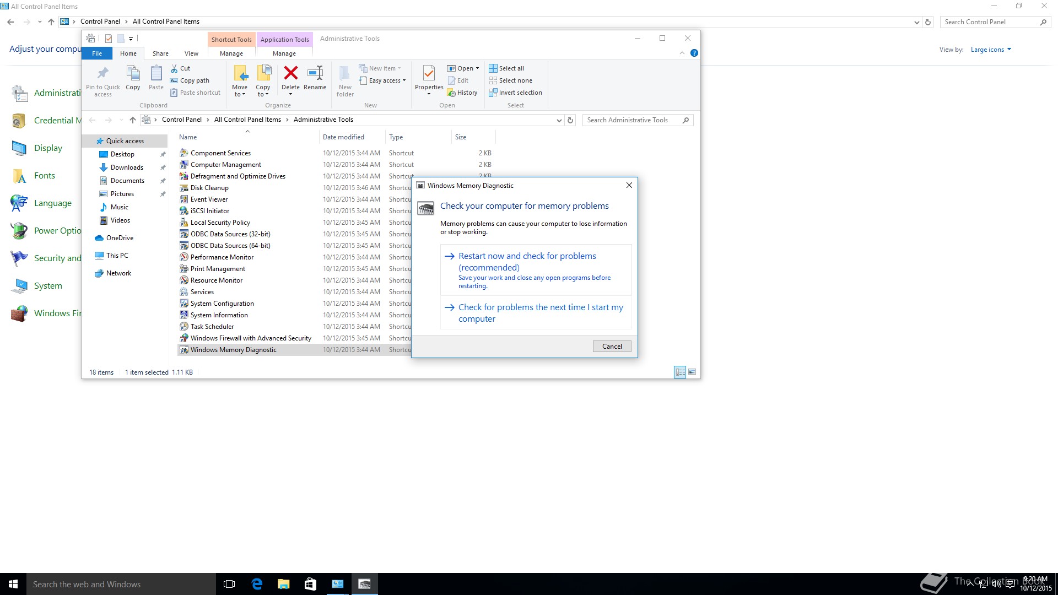Click the Search the web and Windows box

pyautogui.click(x=121, y=584)
